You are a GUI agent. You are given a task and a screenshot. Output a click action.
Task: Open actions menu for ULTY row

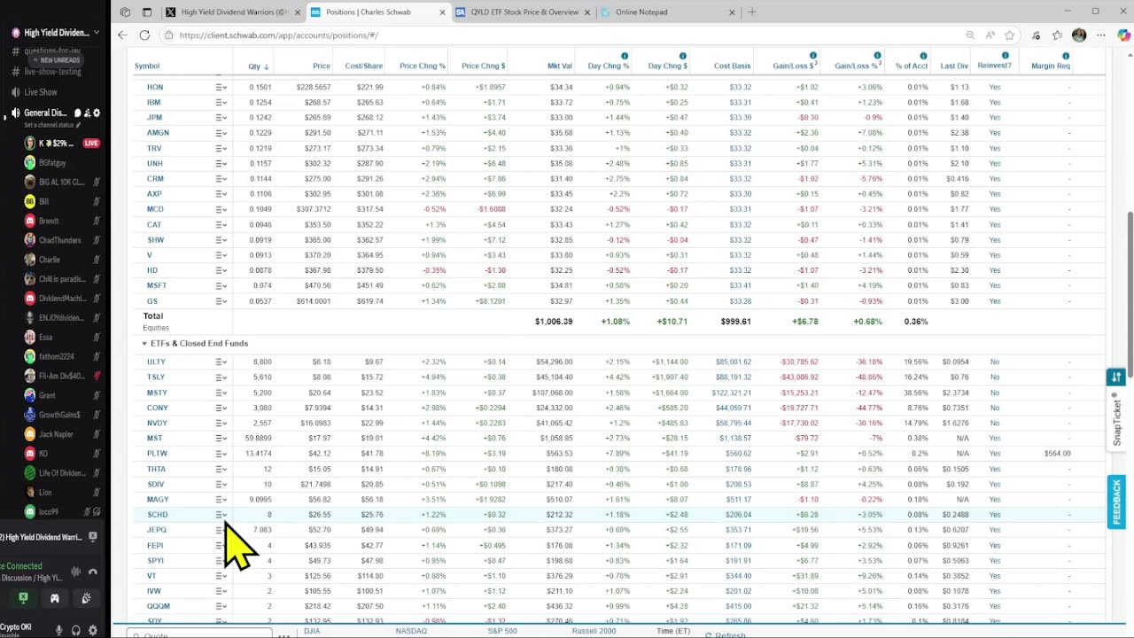(221, 362)
